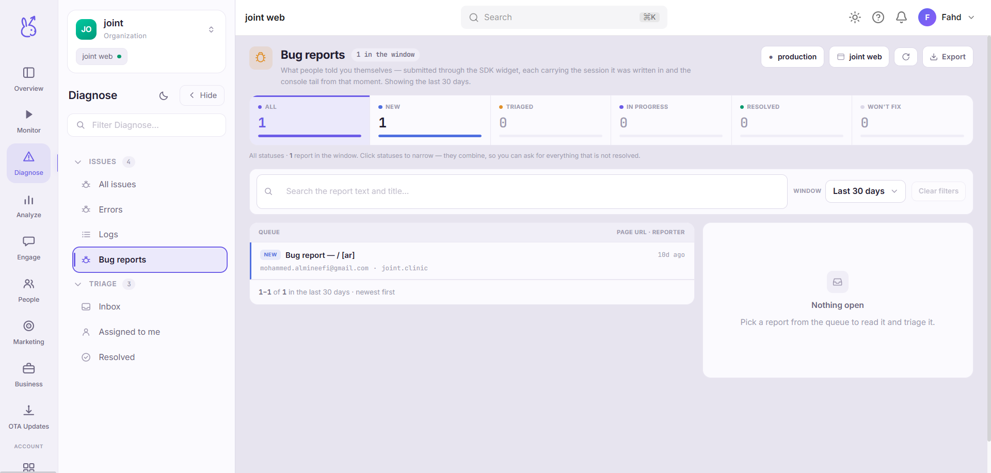
Task: Open the Business section
Action: (x=29, y=375)
